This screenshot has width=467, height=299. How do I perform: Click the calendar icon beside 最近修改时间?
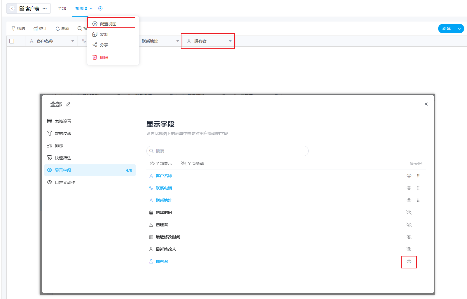[x=151, y=237]
